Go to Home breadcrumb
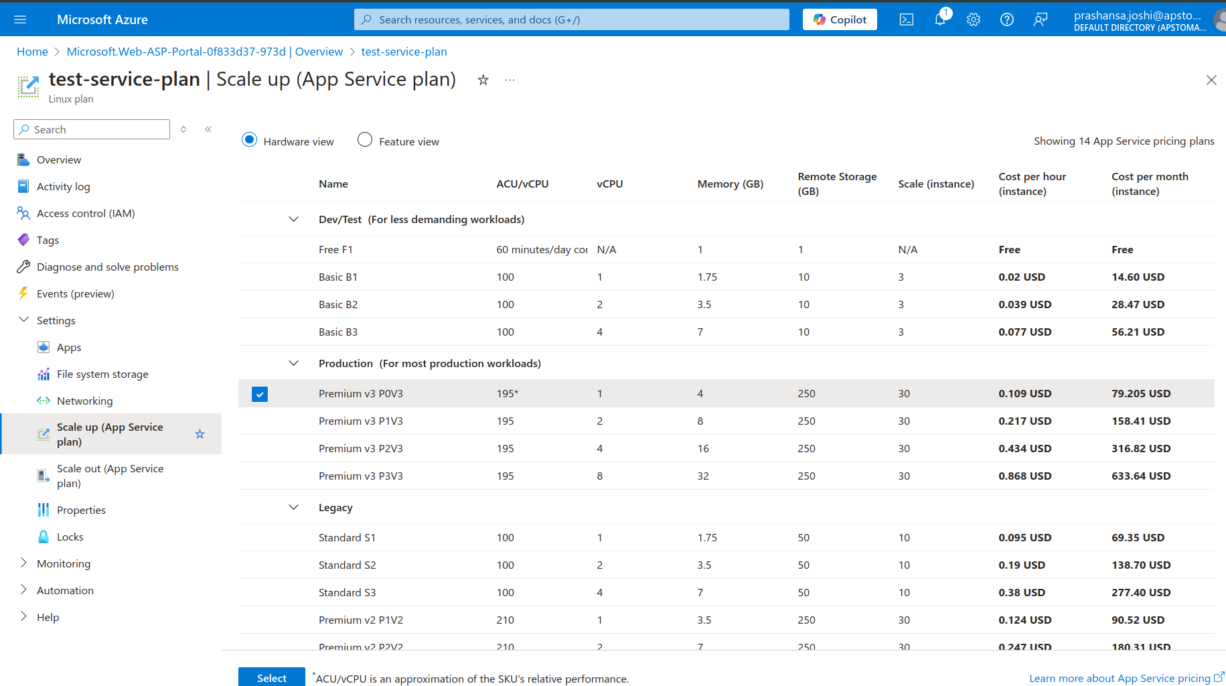This screenshot has height=686, width=1226. pos(32,52)
